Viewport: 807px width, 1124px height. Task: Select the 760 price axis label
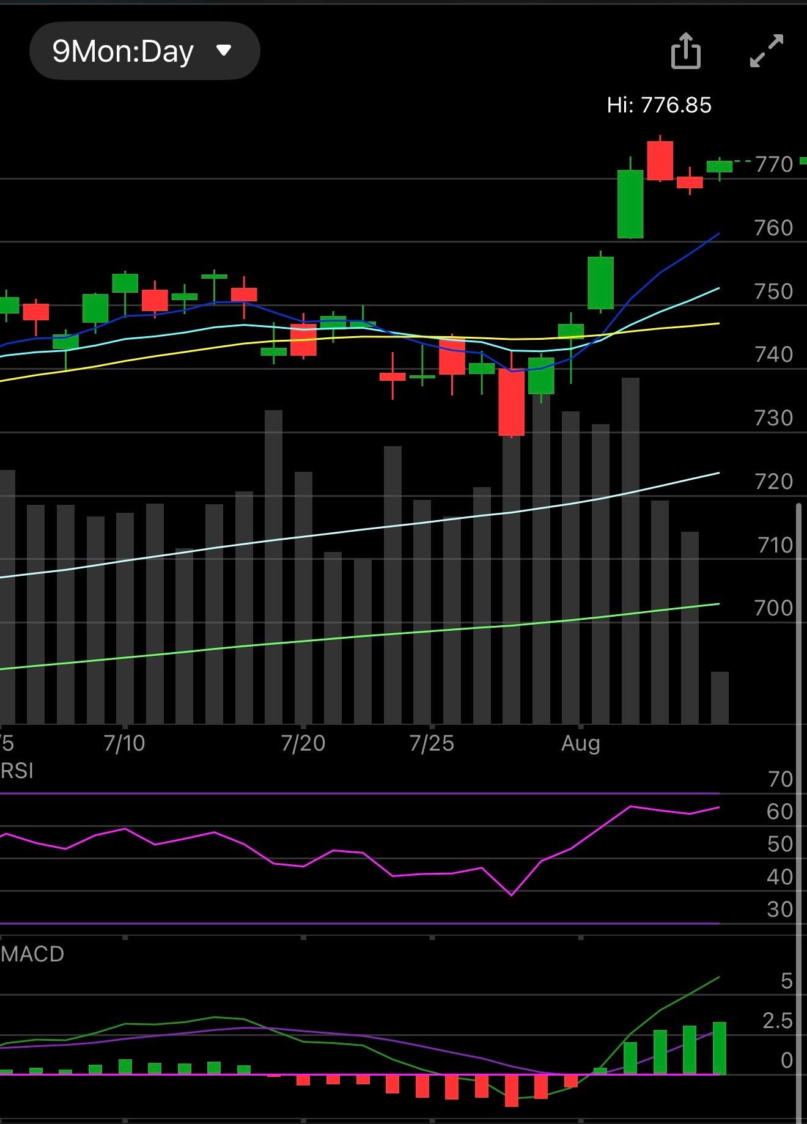pyautogui.click(x=774, y=228)
